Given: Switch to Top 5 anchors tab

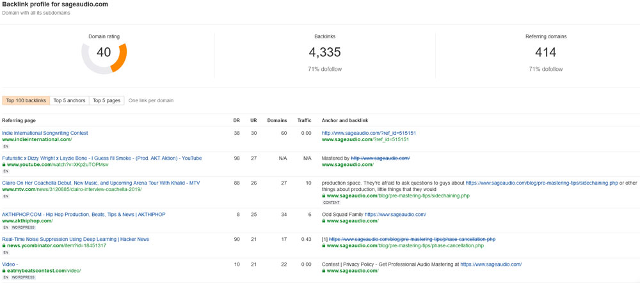Looking at the screenshot, I should click(69, 100).
